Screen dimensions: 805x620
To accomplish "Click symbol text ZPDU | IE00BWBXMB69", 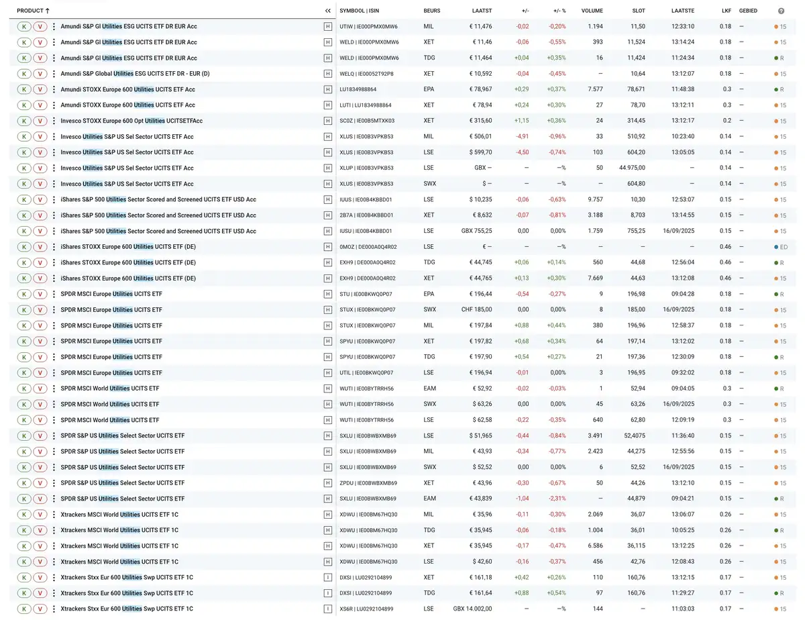I will [368, 483].
